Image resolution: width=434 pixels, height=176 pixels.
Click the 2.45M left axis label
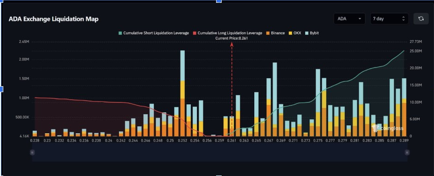[24, 42]
